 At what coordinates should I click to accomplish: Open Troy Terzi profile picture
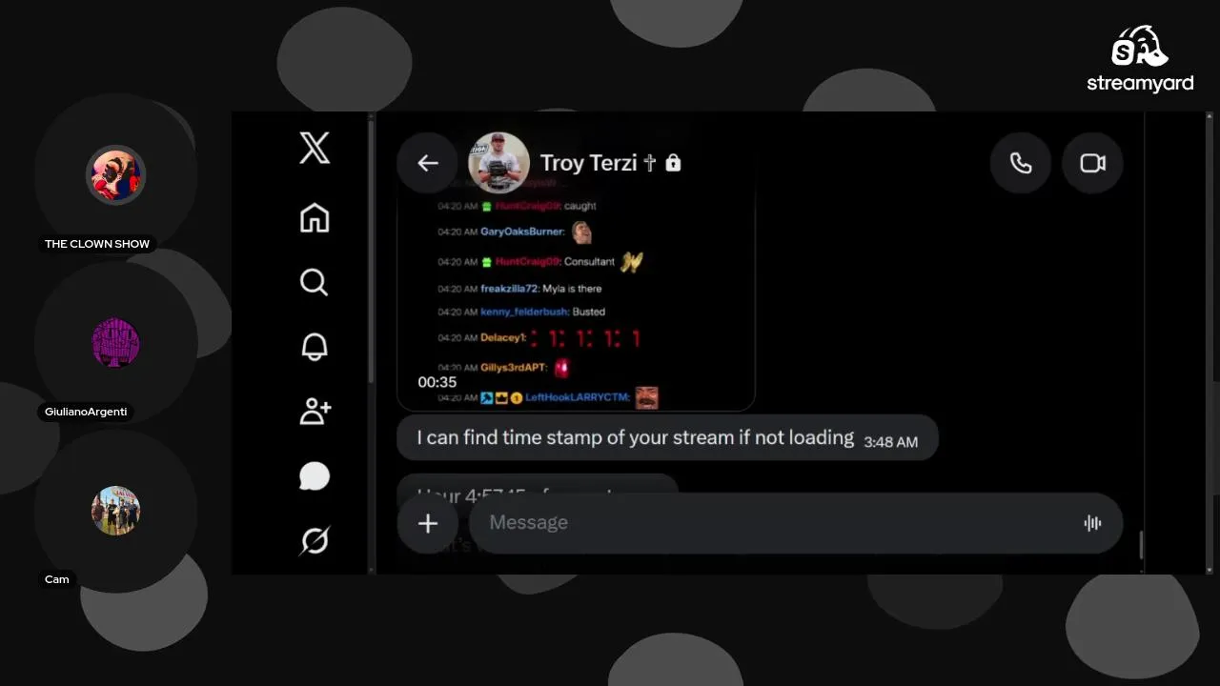point(499,163)
